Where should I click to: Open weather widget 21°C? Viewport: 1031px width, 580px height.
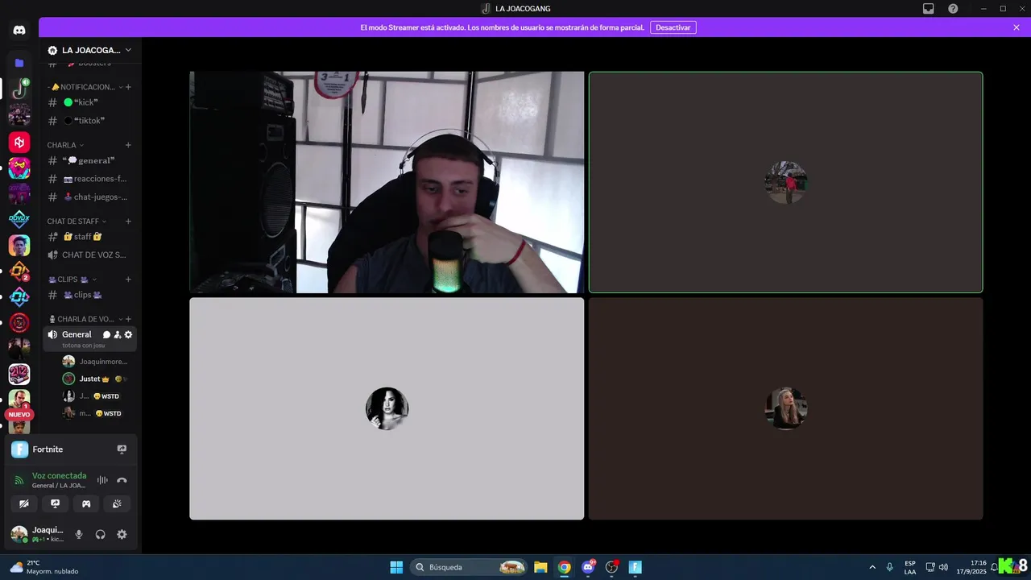[44, 567]
